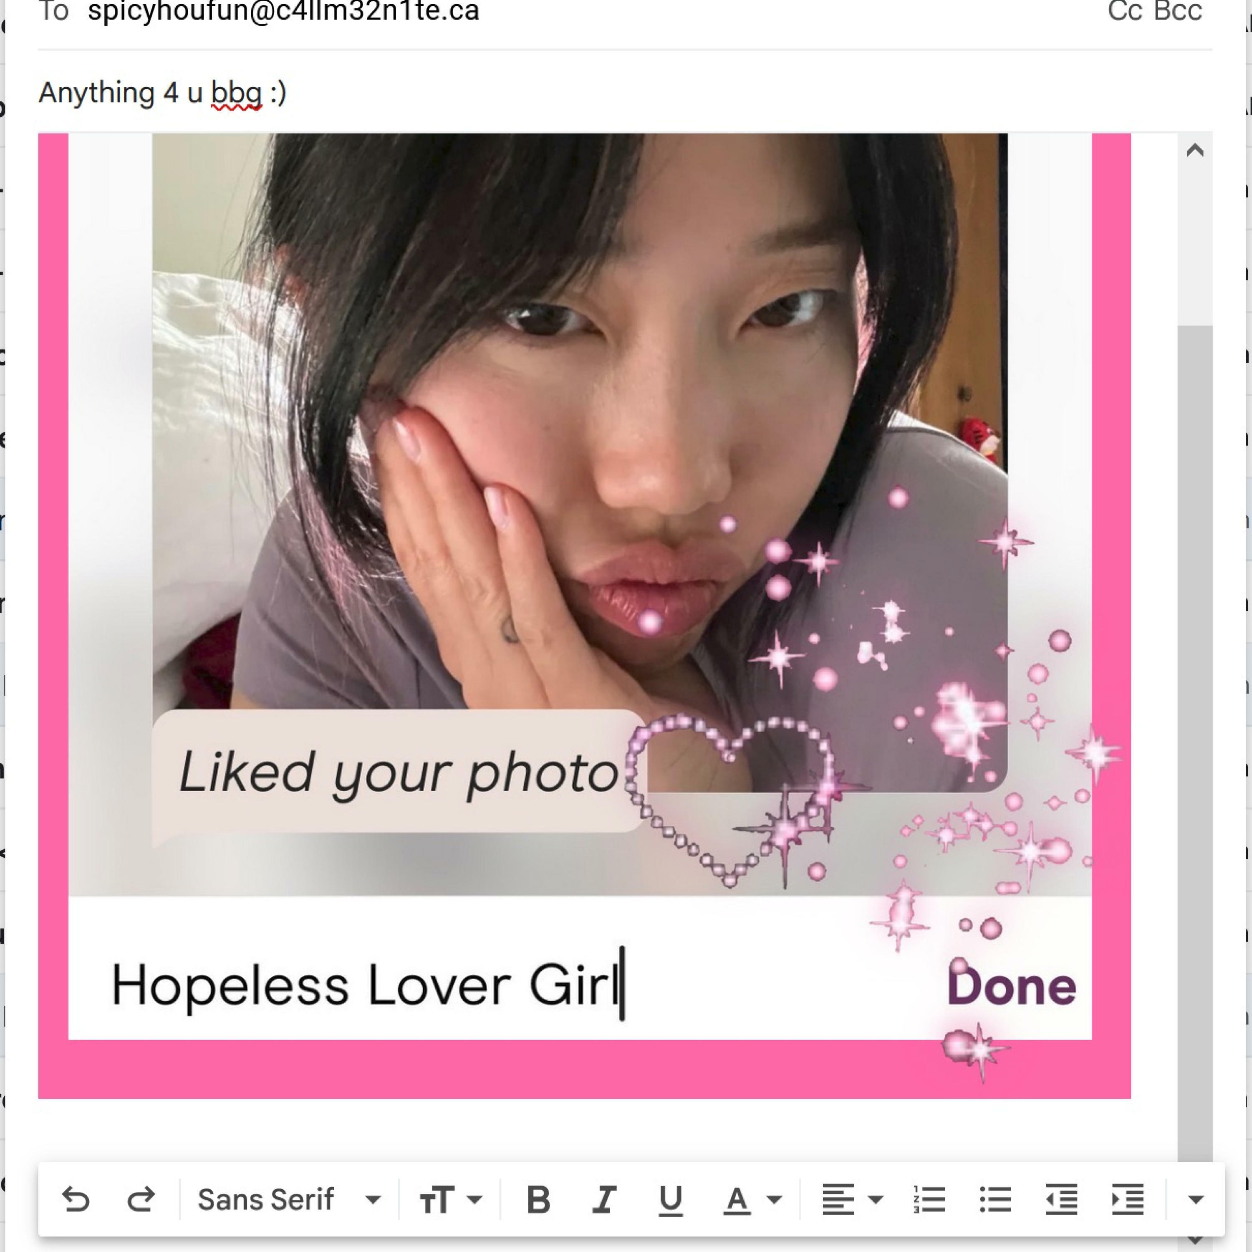The height and width of the screenshot is (1252, 1252).
Task: Click the Bcc link
Action: point(1179,10)
